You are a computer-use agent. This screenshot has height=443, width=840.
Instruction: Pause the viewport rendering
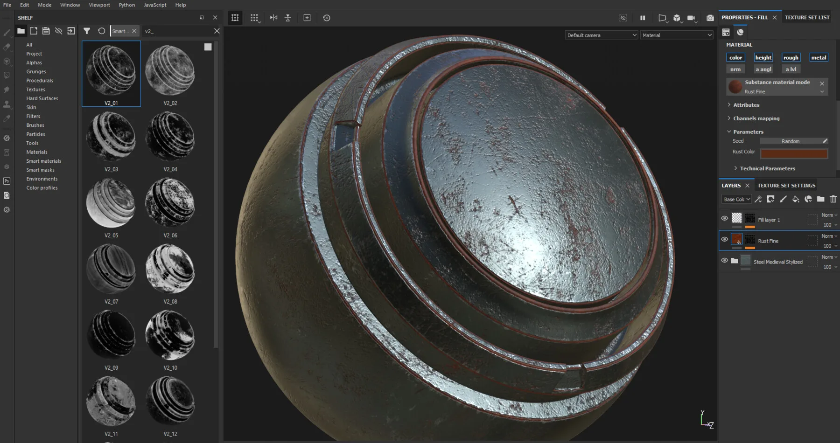[643, 18]
